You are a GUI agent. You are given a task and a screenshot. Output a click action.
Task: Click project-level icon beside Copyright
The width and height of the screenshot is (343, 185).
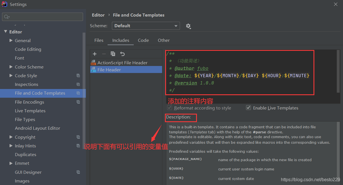78,137
